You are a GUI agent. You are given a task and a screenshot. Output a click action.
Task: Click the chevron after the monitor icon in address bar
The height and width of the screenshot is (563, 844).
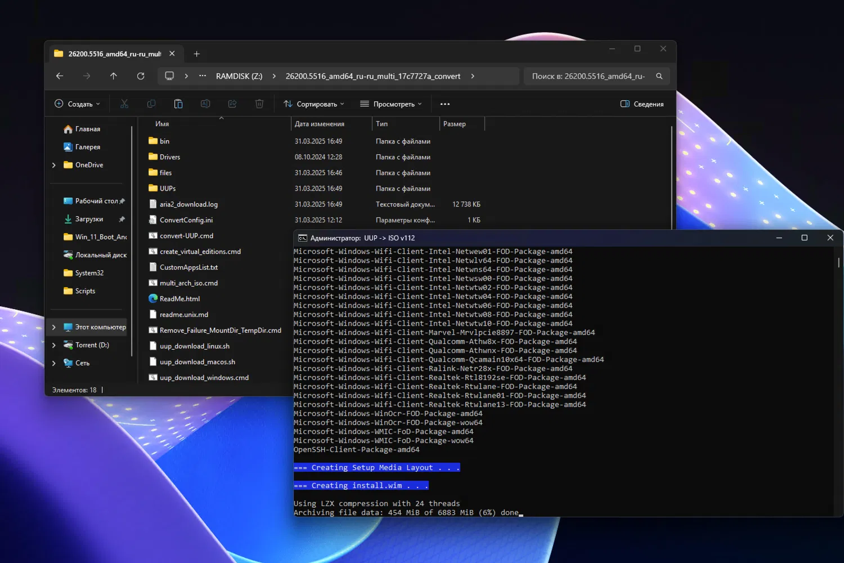click(x=186, y=76)
